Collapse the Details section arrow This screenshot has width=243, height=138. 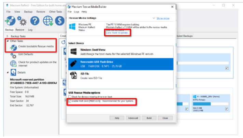8,72
